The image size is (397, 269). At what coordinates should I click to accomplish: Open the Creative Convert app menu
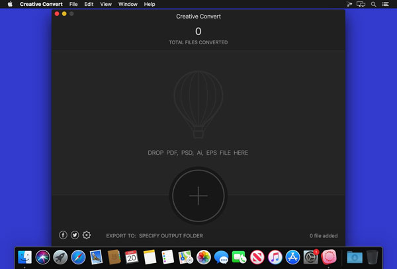tap(41, 5)
